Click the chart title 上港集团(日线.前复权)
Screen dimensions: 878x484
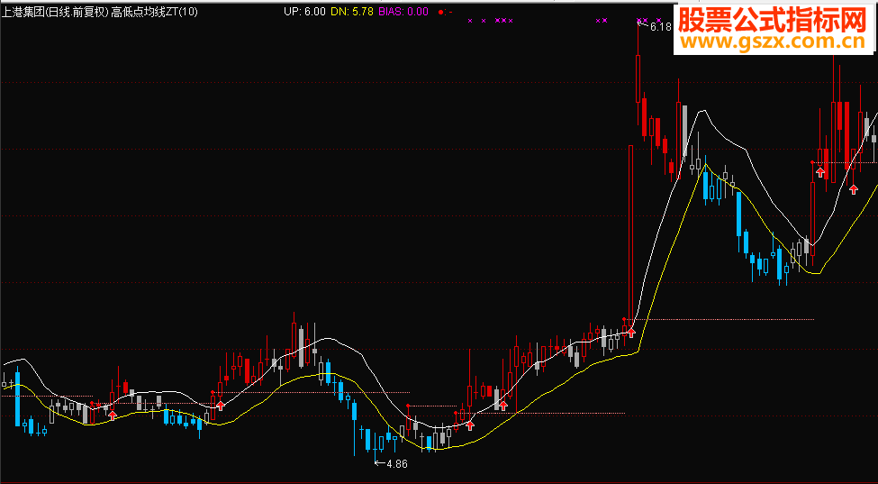(x=54, y=12)
